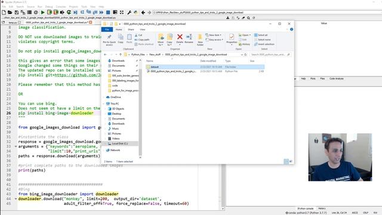
Task: Click the blue Stop debugging square icon
Action: 108,12
